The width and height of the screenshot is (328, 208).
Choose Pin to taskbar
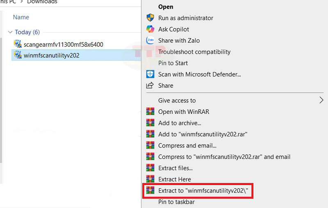[176, 202]
